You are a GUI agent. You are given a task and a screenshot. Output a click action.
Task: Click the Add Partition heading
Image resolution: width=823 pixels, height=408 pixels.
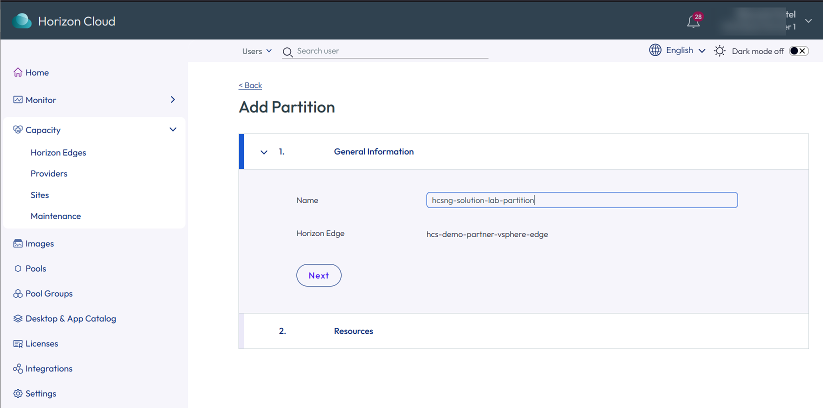[x=287, y=107]
